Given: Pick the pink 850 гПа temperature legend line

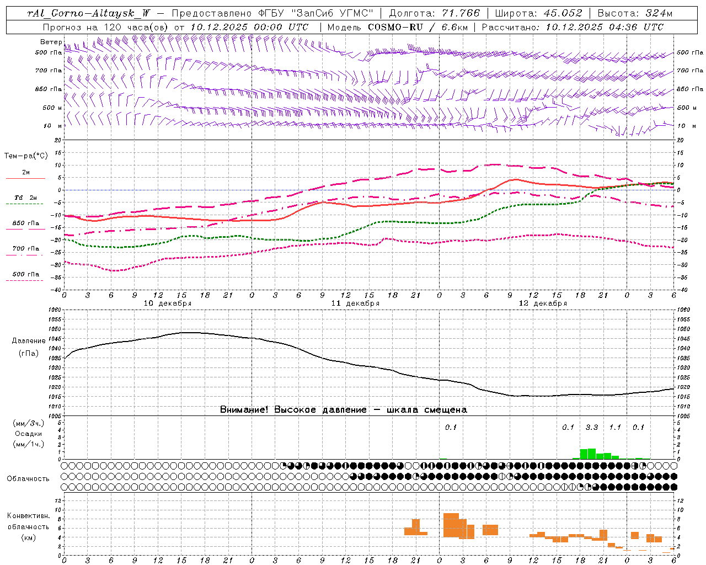Looking at the screenshot, I should pyautogui.click(x=25, y=230).
